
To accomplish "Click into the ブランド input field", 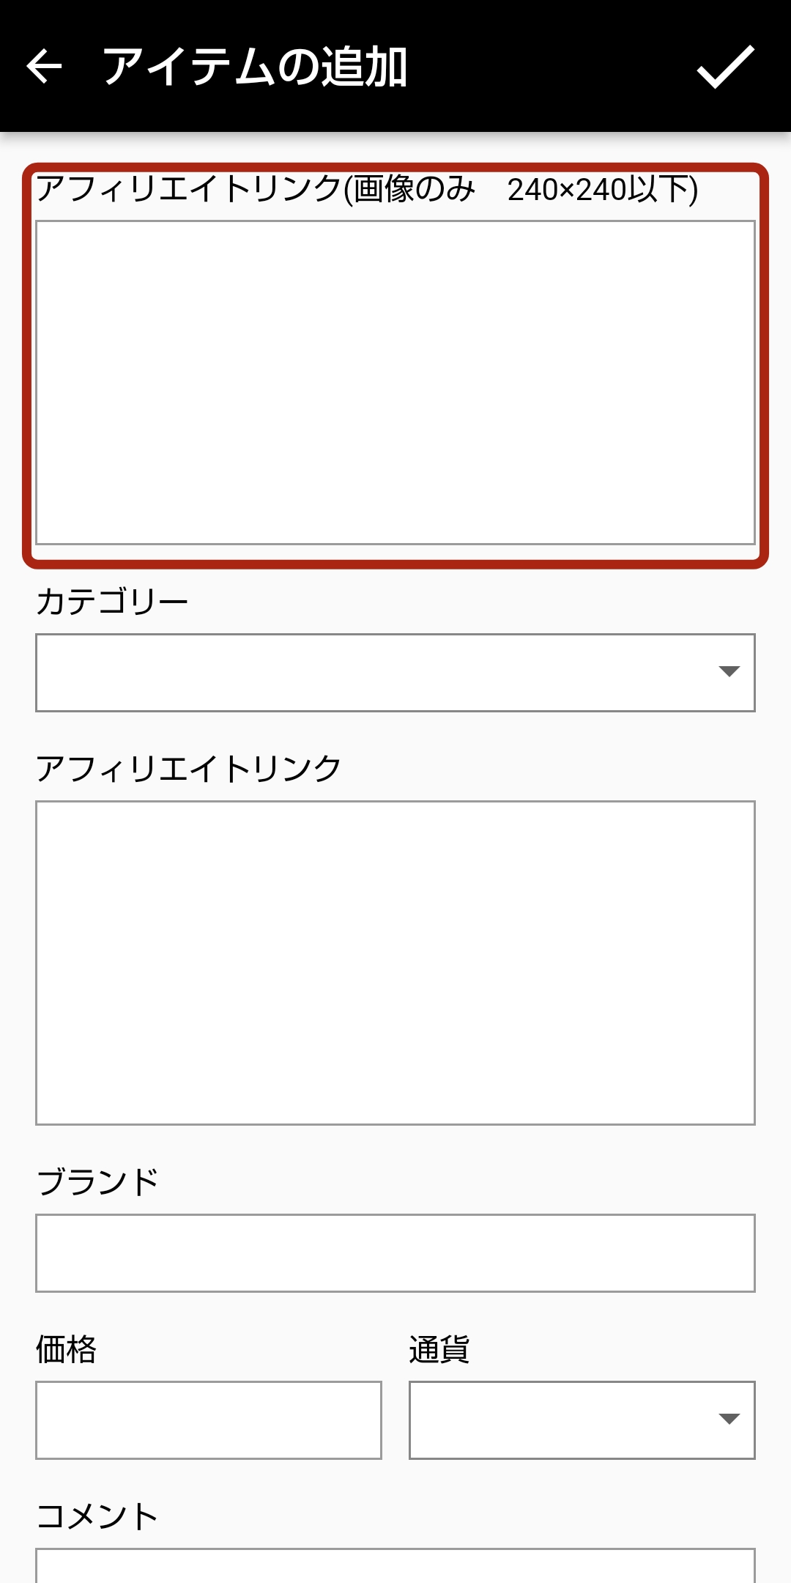I will click(395, 1253).
